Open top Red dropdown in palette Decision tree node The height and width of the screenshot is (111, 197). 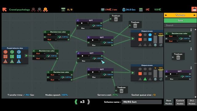[172, 36]
